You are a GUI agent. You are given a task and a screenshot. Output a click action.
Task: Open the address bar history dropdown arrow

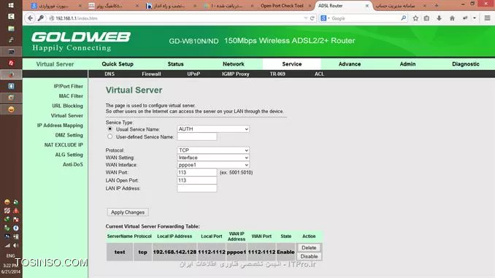click(x=306, y=18)
